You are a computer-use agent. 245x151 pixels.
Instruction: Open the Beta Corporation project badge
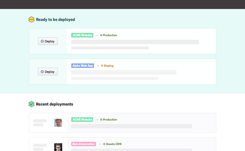pos(83,144)
